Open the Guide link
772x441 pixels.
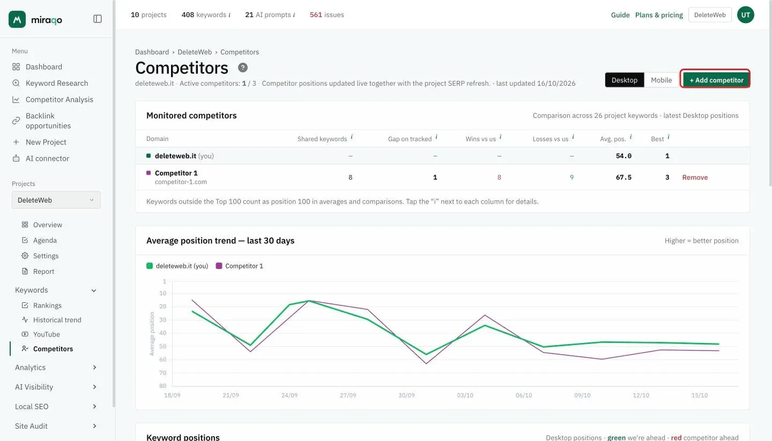pyautogui.click(x=620, y=15)
